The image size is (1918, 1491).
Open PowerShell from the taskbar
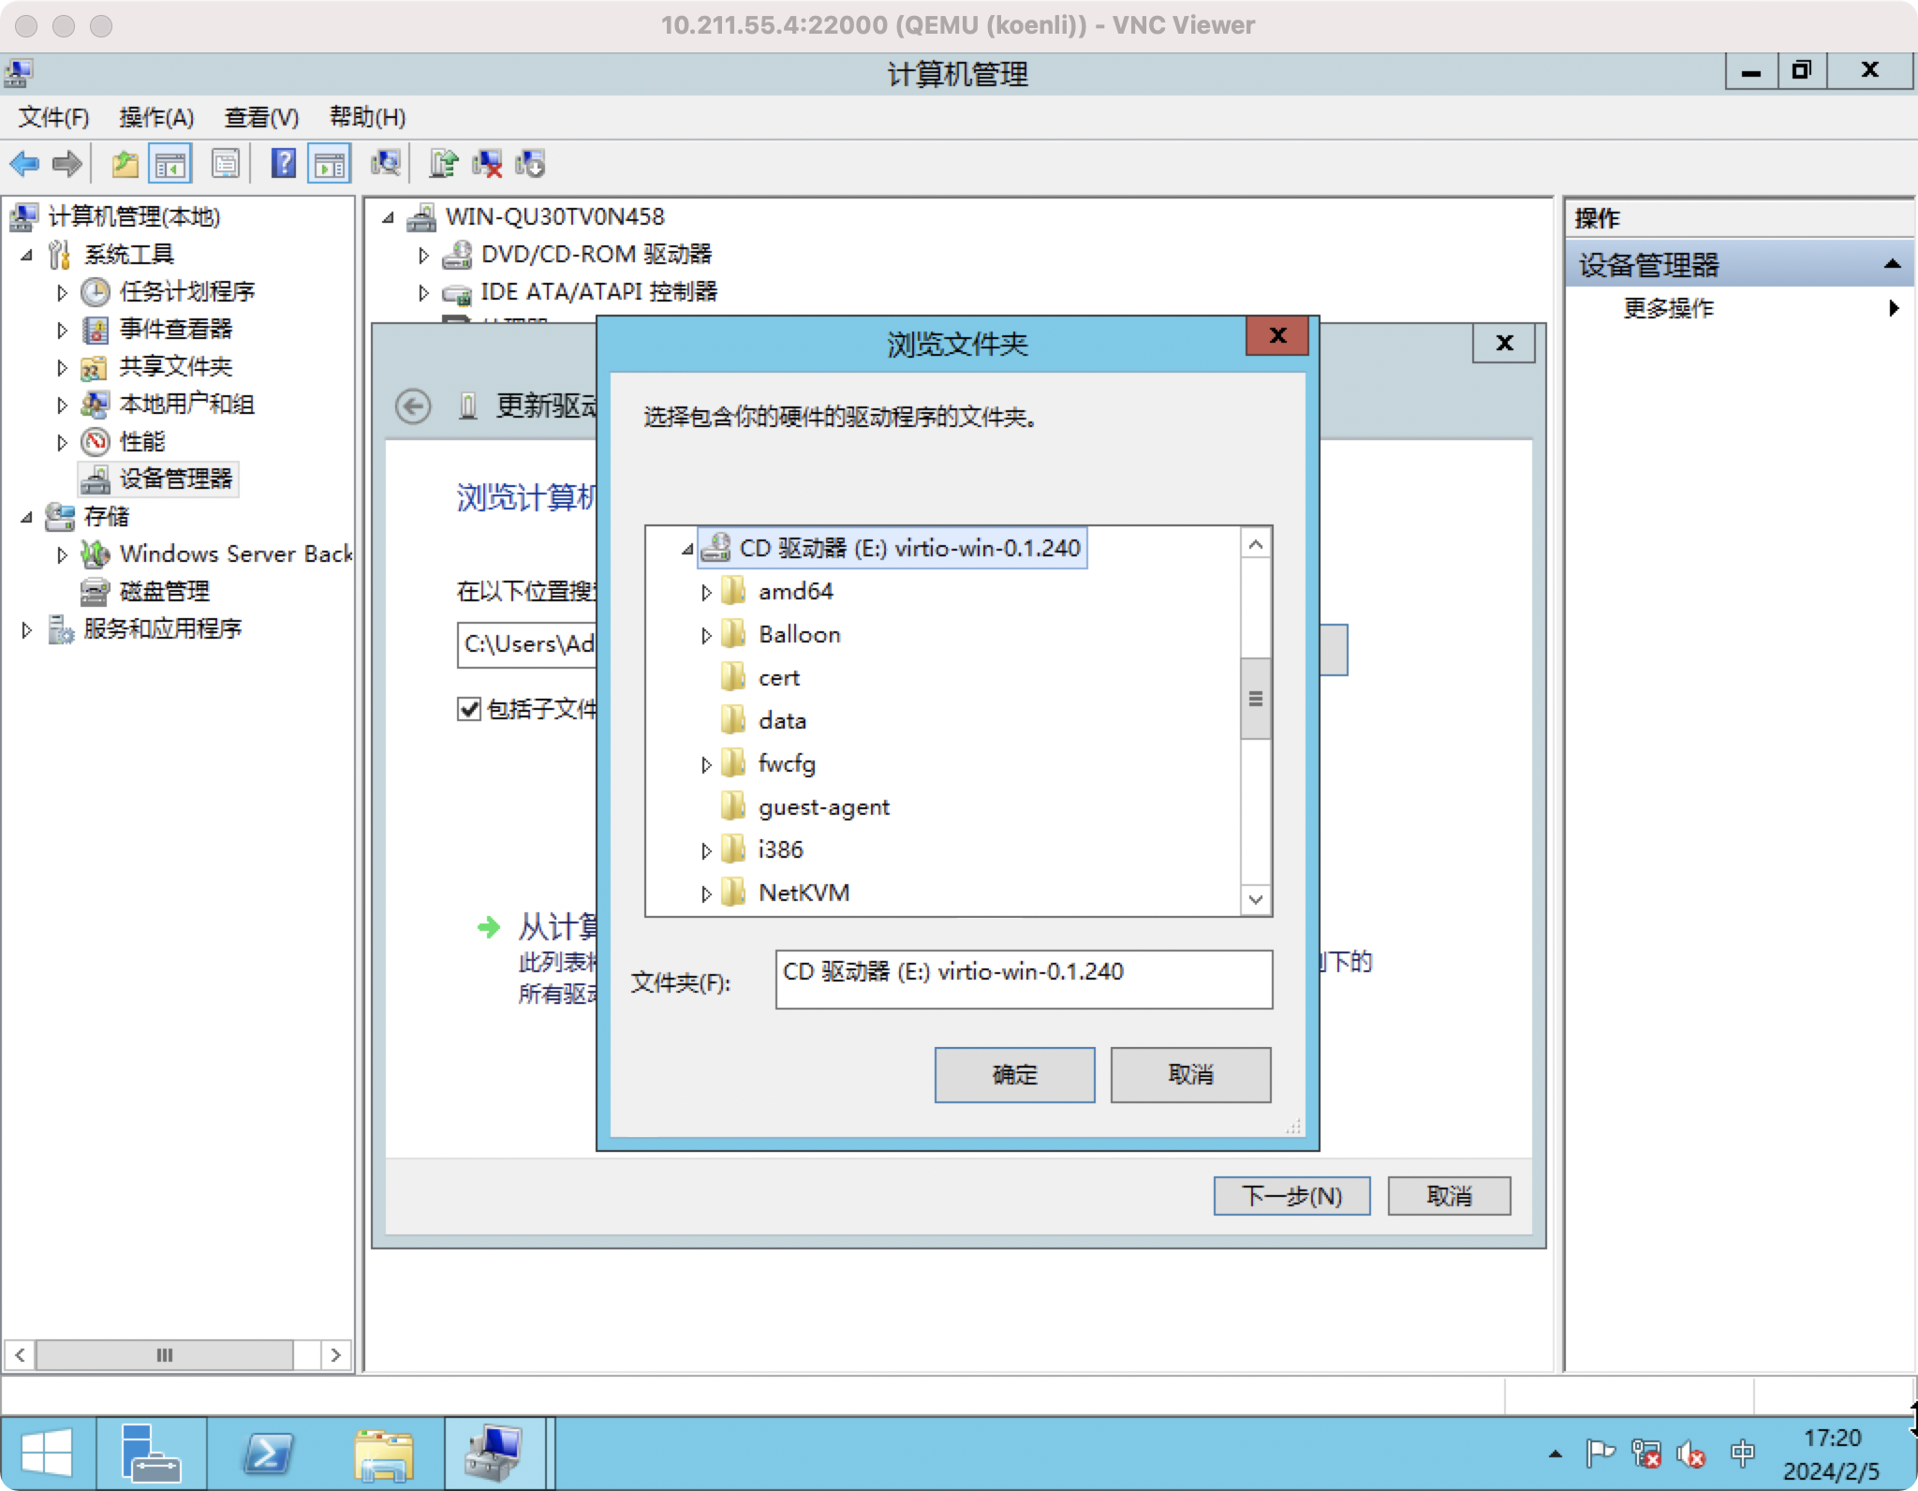267,1453
